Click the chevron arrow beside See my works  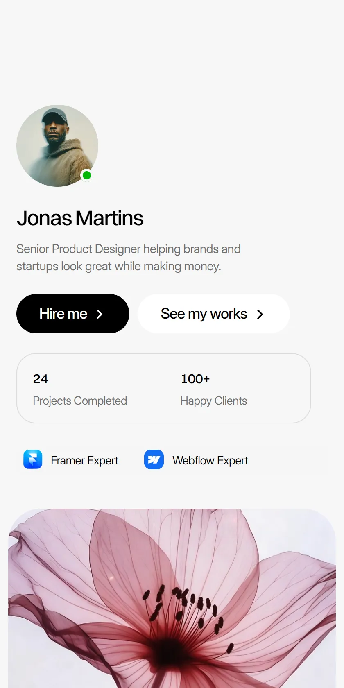pos(260,314)
